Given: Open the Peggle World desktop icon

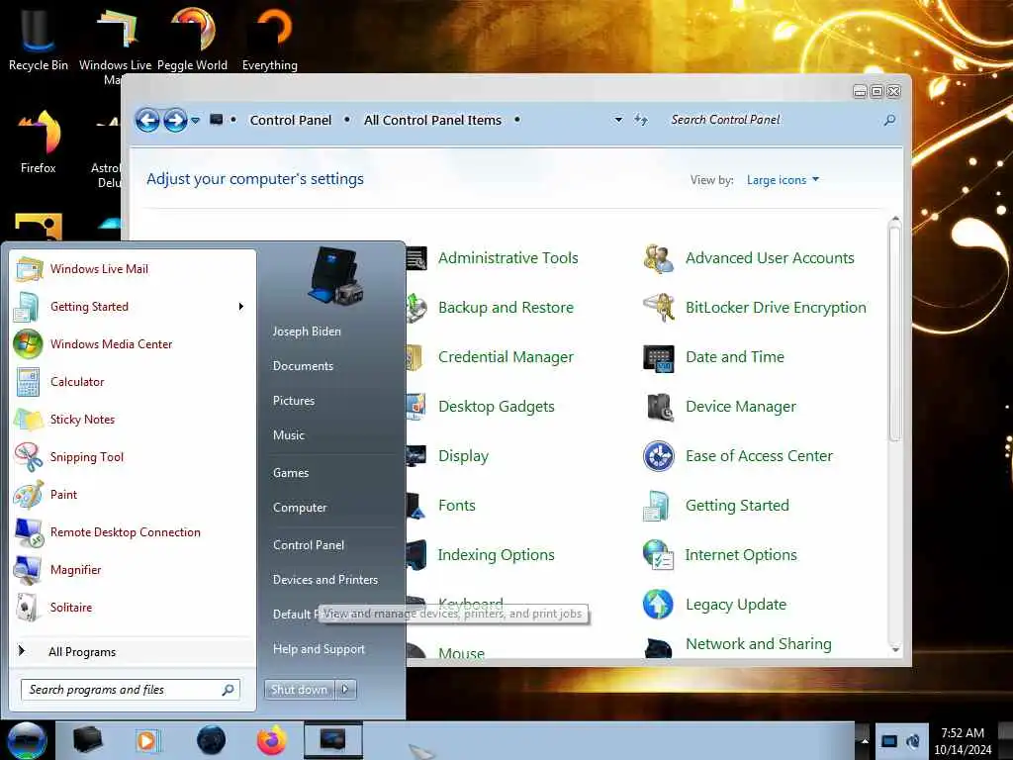Looking at the screenshot, I should 193,38.
